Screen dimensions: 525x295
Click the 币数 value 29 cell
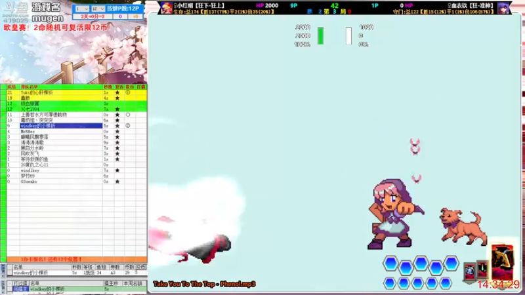click(x=129, y=273)
